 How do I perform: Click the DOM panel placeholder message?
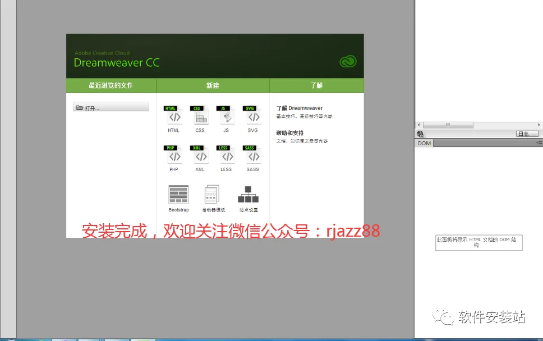point(479,242)
